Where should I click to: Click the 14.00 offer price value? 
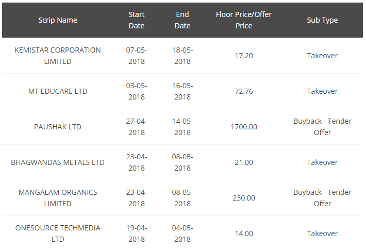tap(244, 234)
